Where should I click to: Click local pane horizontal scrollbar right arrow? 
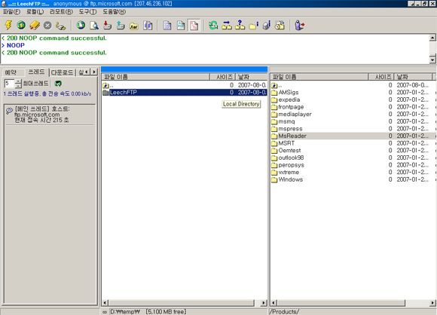[264, 303]
